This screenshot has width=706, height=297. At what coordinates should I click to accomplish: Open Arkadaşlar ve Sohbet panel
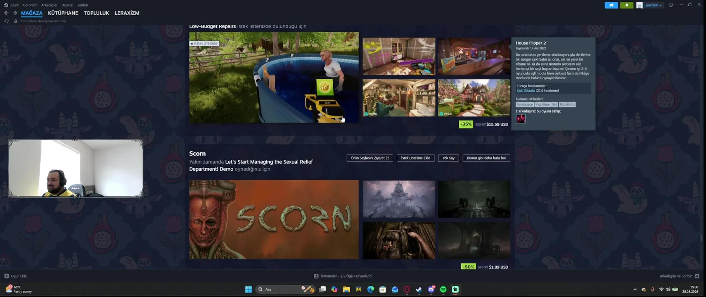[679, 276]
